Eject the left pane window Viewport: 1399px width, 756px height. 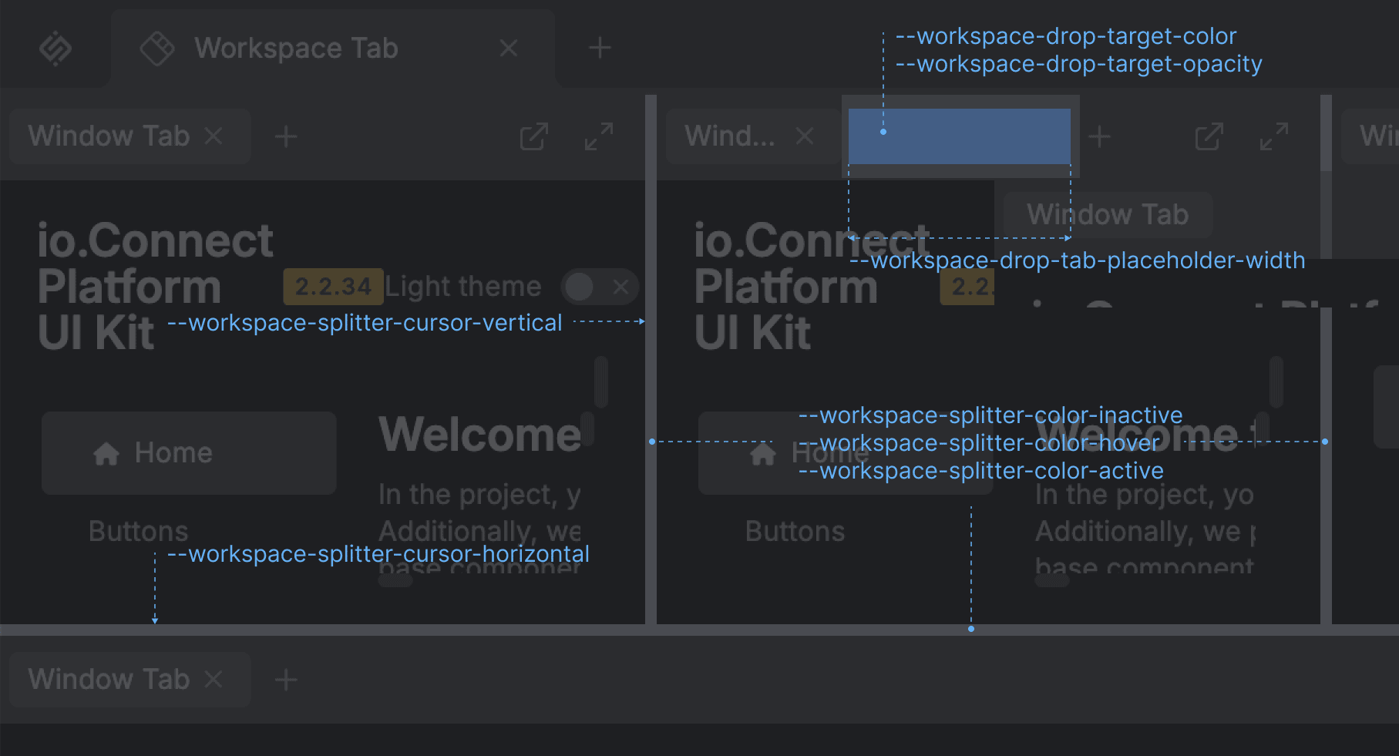(534, 136)
